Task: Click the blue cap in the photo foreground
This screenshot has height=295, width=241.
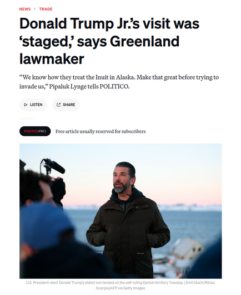Action: [46, 225]
